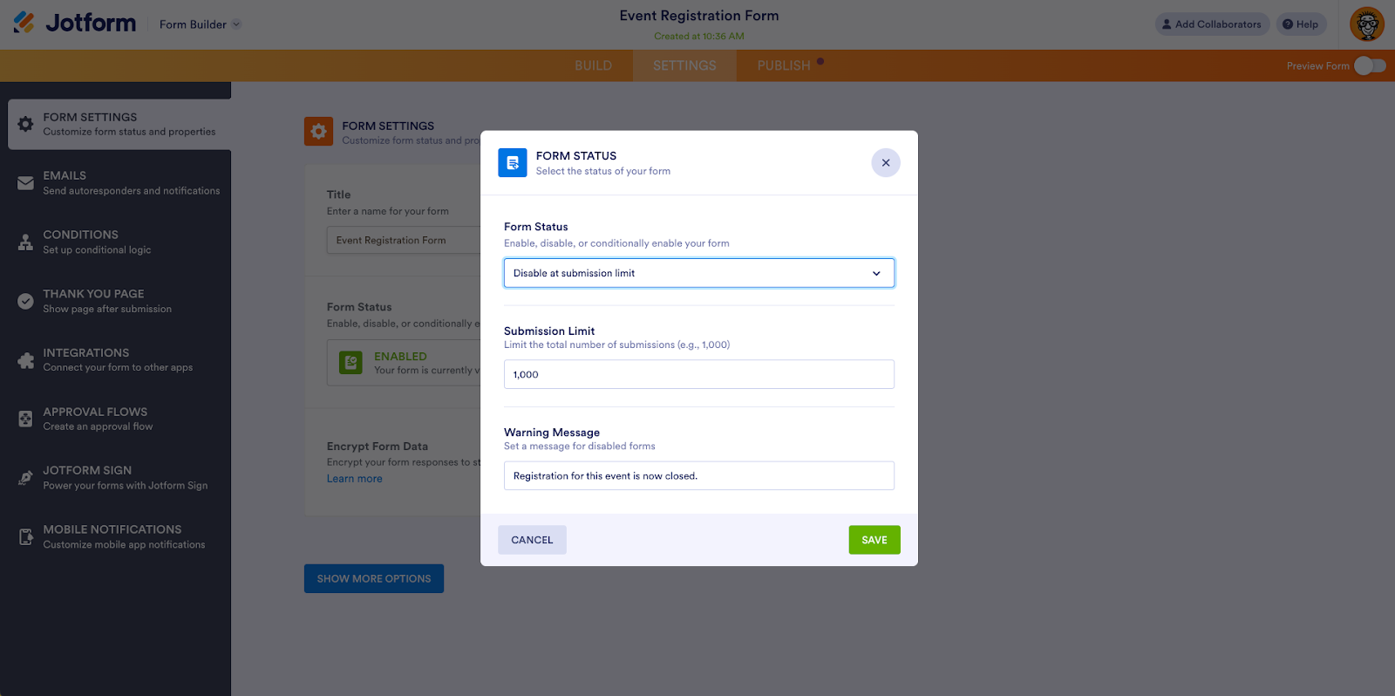Viewport: 1395px width, 696px height.
Task: Click the green Enabled status icon
Action: (x=350, y=363)
